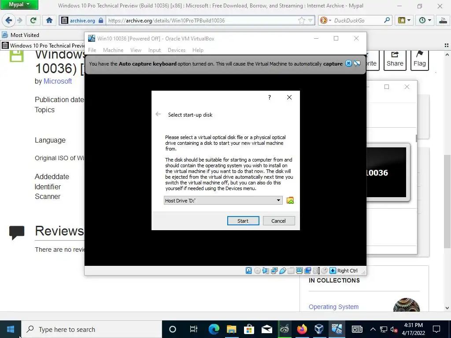Show hidden system tray icons
Image resolution: width=451 pixels, height=338 pixels.
373,329
